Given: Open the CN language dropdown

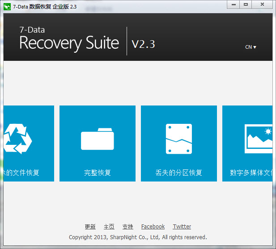Looking at the screenshot, I should (x=251, y=47).
